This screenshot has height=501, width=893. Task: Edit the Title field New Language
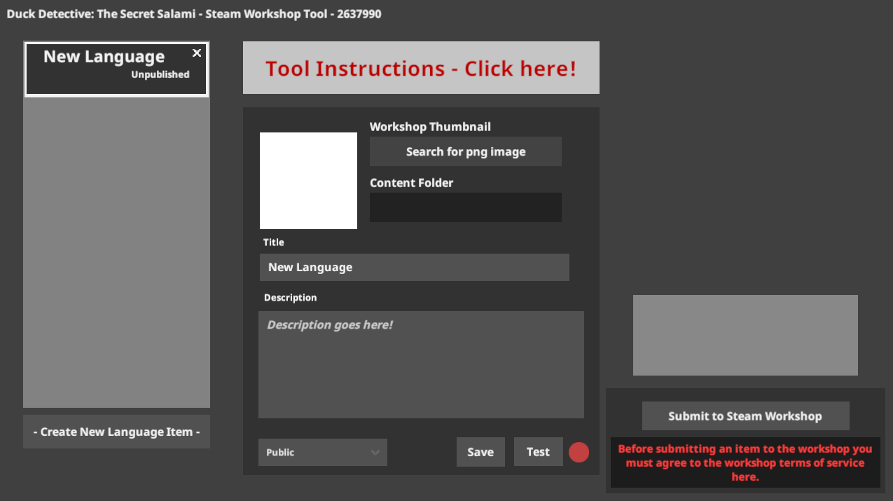click(414, 267)
